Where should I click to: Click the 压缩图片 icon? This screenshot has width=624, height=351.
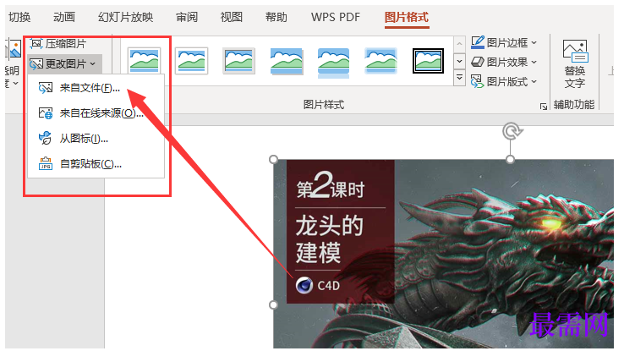(x=36, y=43)
